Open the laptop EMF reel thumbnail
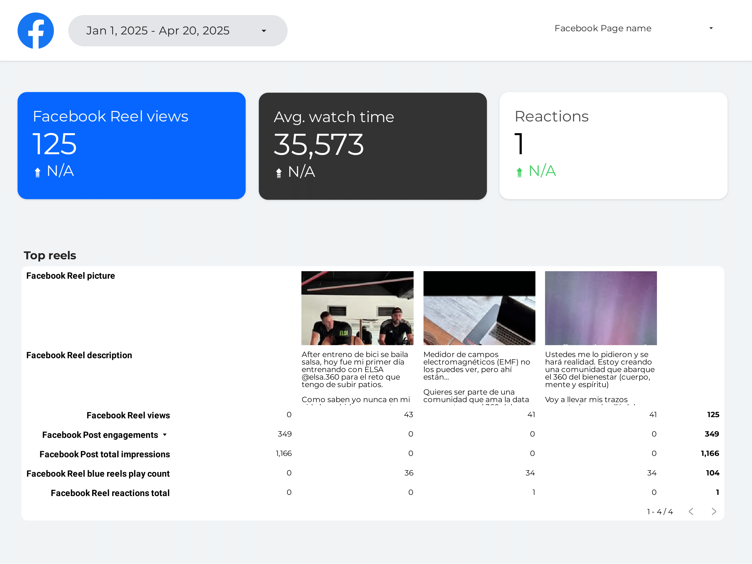Viewport: 752px width, 564px height. click(479, 308)
